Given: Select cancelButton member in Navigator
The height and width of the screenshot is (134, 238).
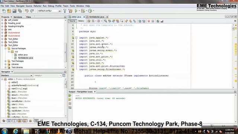Looking at the screenshot, I should (x=21, y=101).
